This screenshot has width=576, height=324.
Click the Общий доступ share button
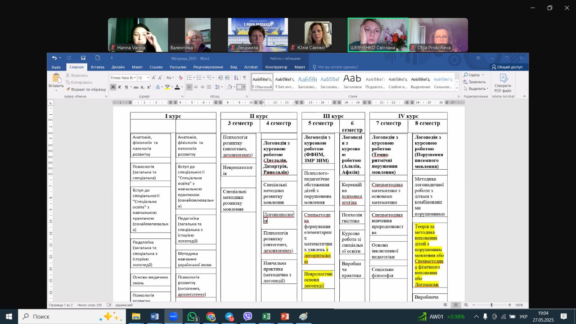tap(507, 67)
